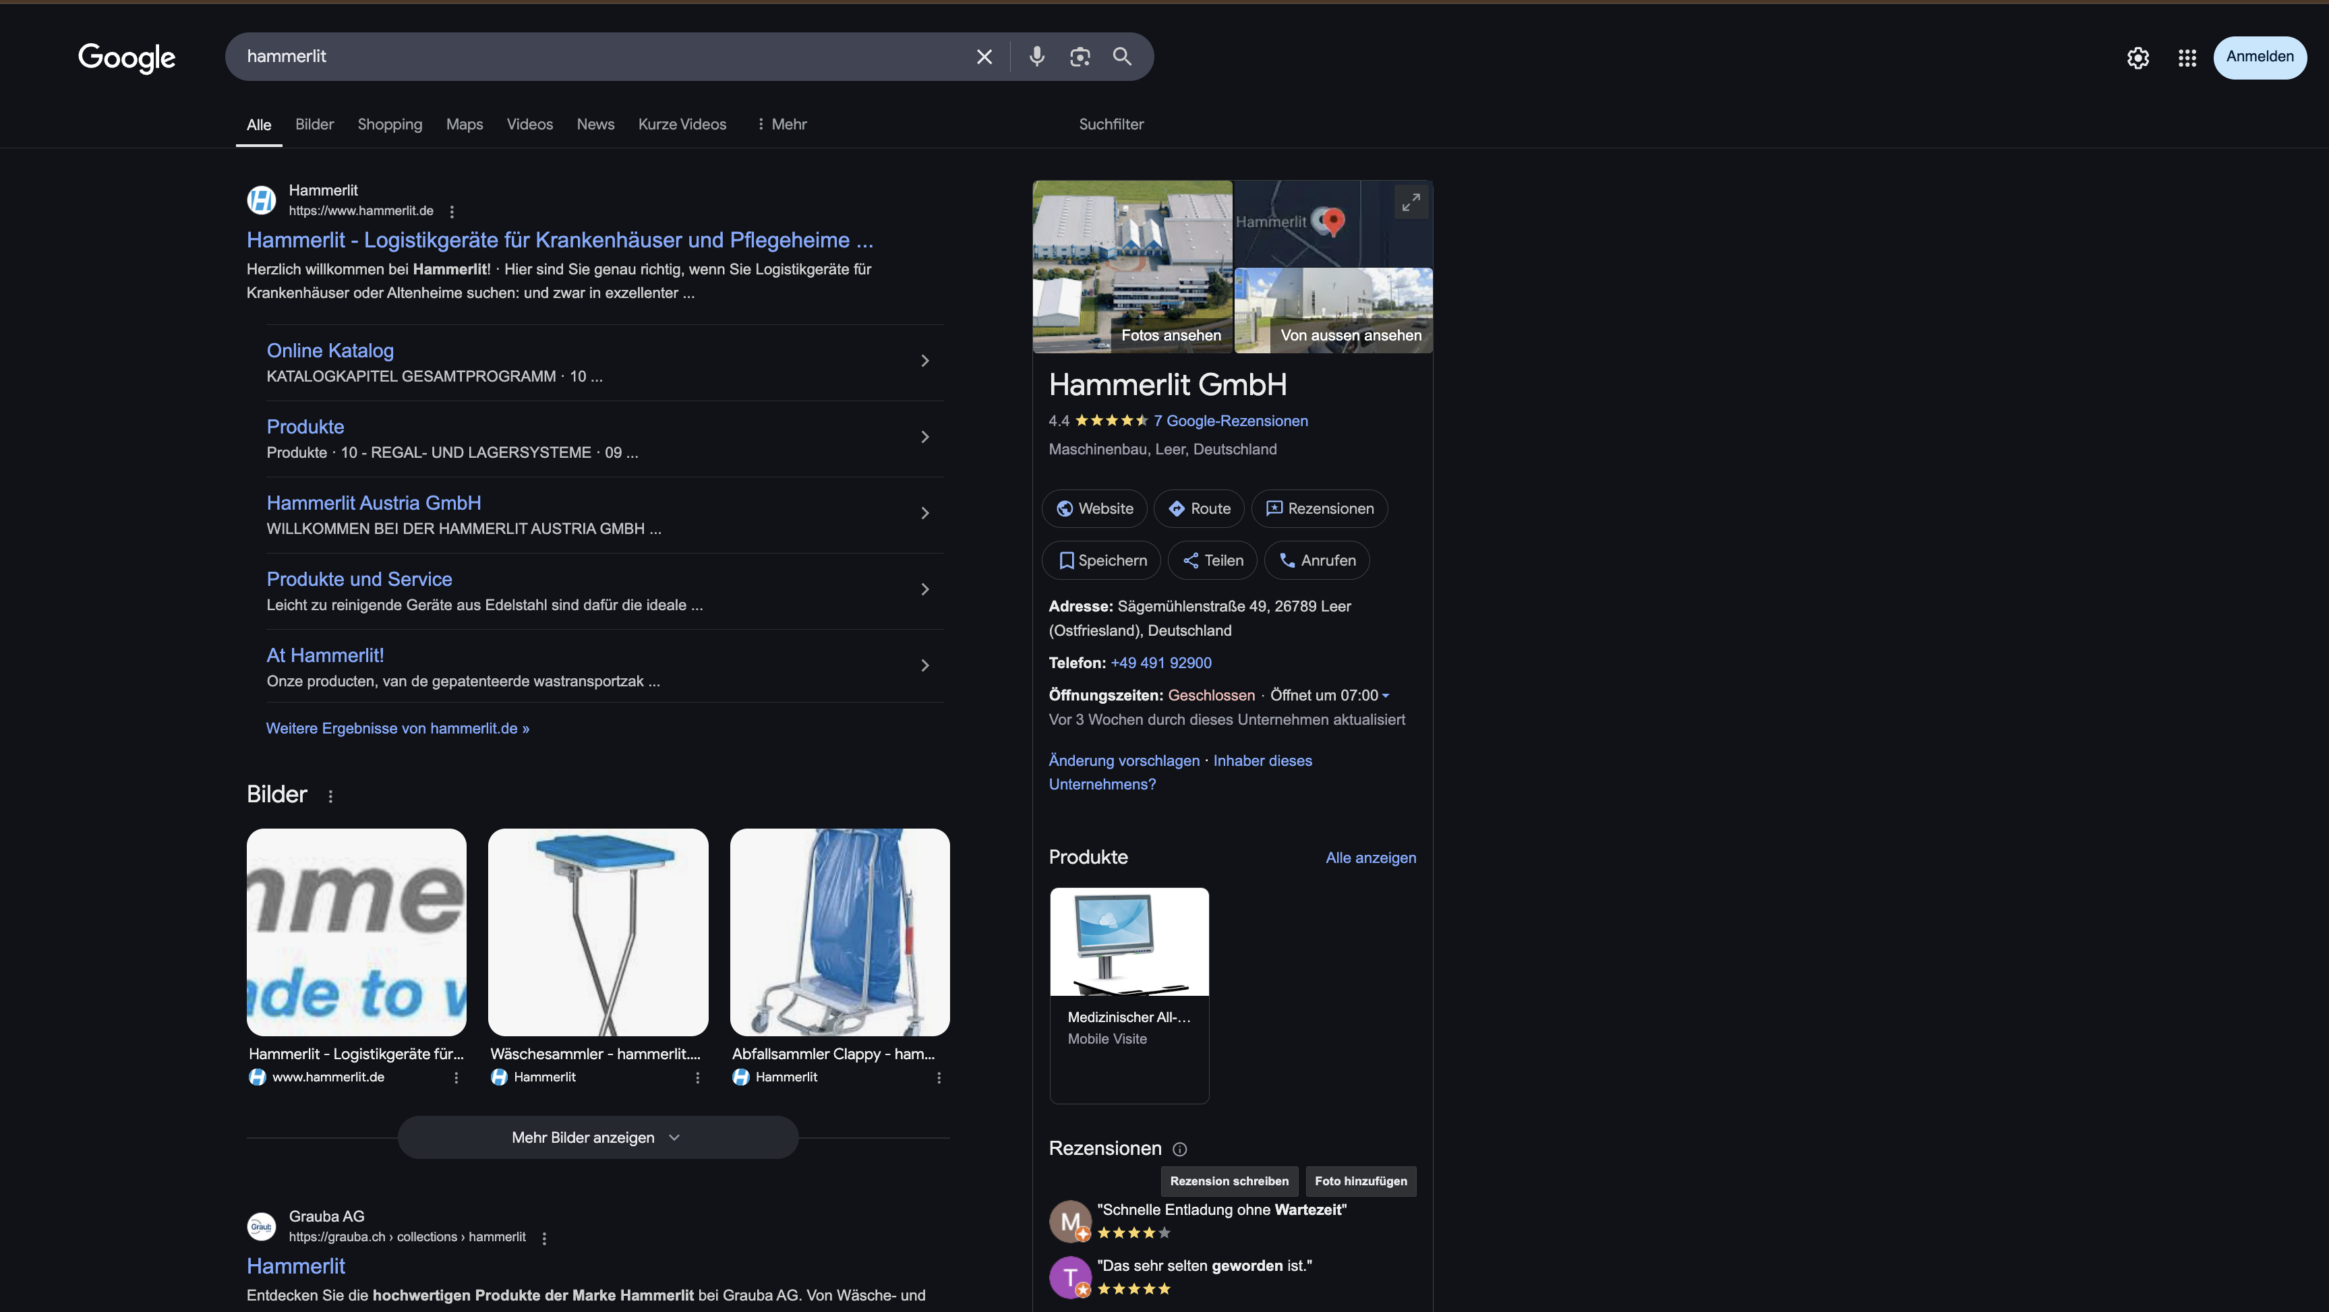Open Weitere Ergebnisse von hammerlit.de link

(398, 729)
